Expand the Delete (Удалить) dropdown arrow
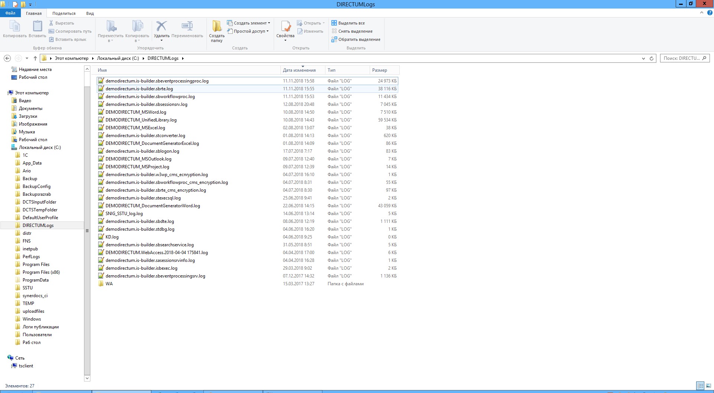Image resolution: width=714 pixels, height=393 pixels. tap(161, 40)
